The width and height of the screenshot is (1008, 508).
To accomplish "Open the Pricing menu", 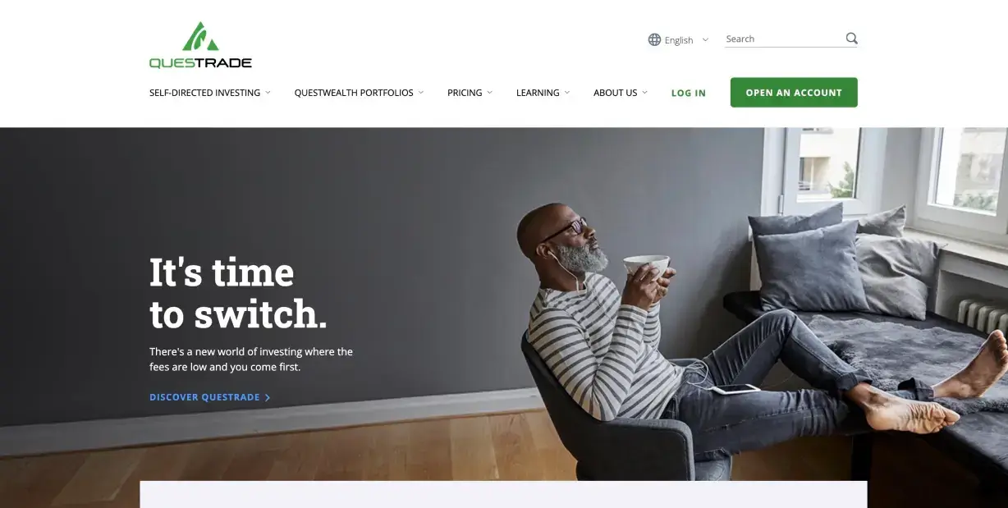I will point(465,93).
